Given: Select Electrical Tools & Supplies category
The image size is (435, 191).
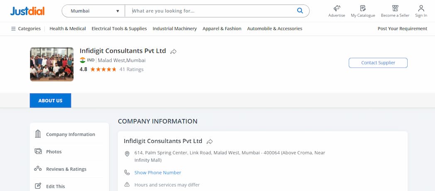Looking at the screenshot, I should 119,29.
